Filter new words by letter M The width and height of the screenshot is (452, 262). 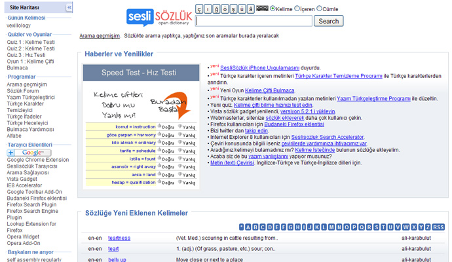[331, 227]
